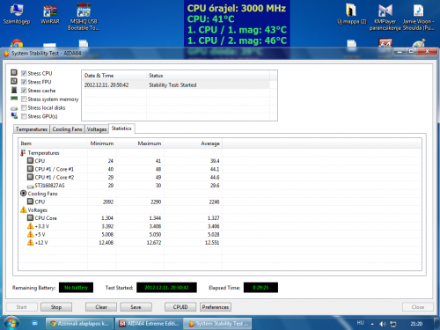Click the +5 V warning icon
Screen dimensions: 440x330
tap(30, 234)
